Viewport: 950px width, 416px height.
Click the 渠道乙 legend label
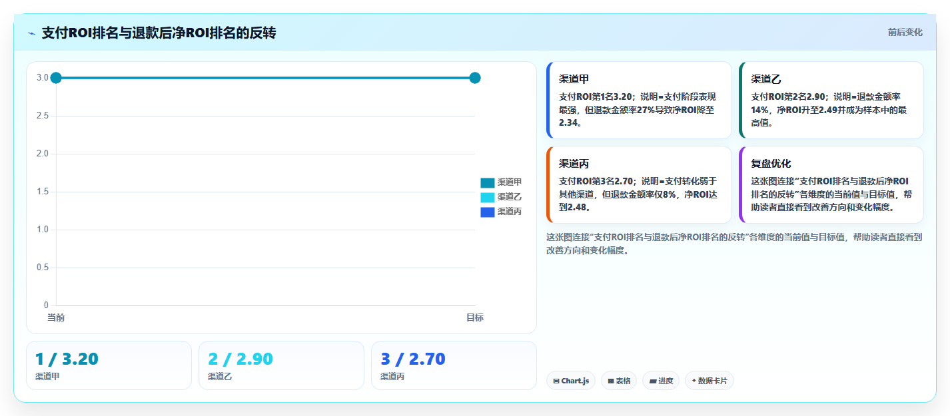click(x=510, y=197)
